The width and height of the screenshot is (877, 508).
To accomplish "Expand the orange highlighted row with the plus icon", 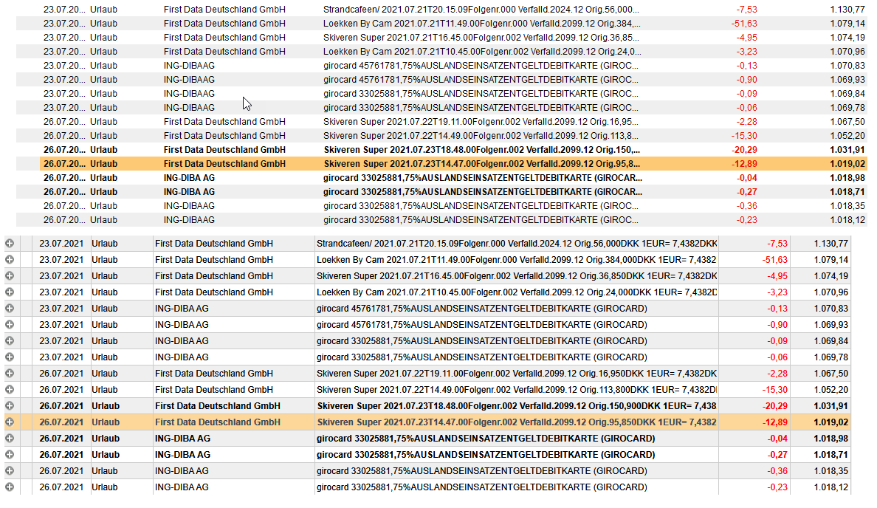I will pos(10,422).
